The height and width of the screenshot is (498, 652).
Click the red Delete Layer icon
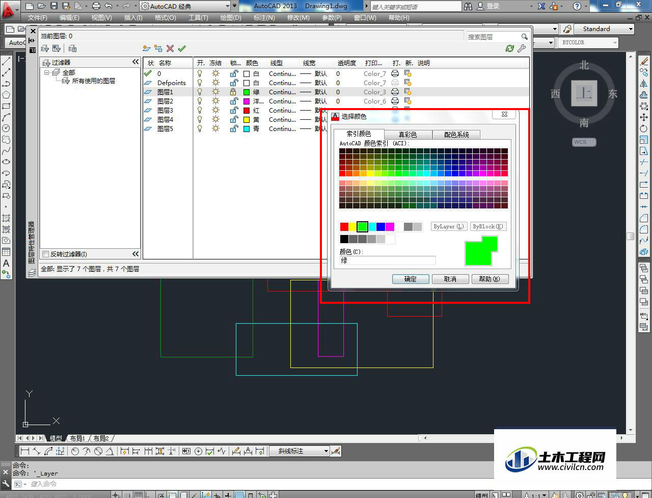[170, 48]
